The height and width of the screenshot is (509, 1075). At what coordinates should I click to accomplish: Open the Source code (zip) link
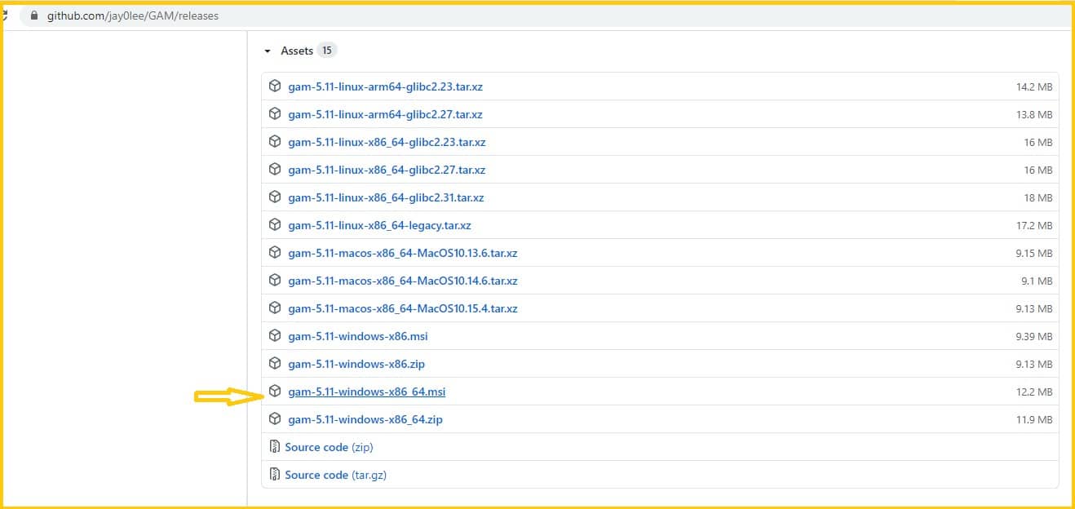click(x=329, y=448)
